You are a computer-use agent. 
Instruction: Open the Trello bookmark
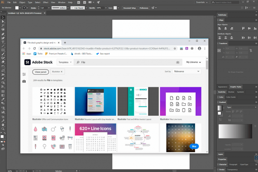pos(38,54)
